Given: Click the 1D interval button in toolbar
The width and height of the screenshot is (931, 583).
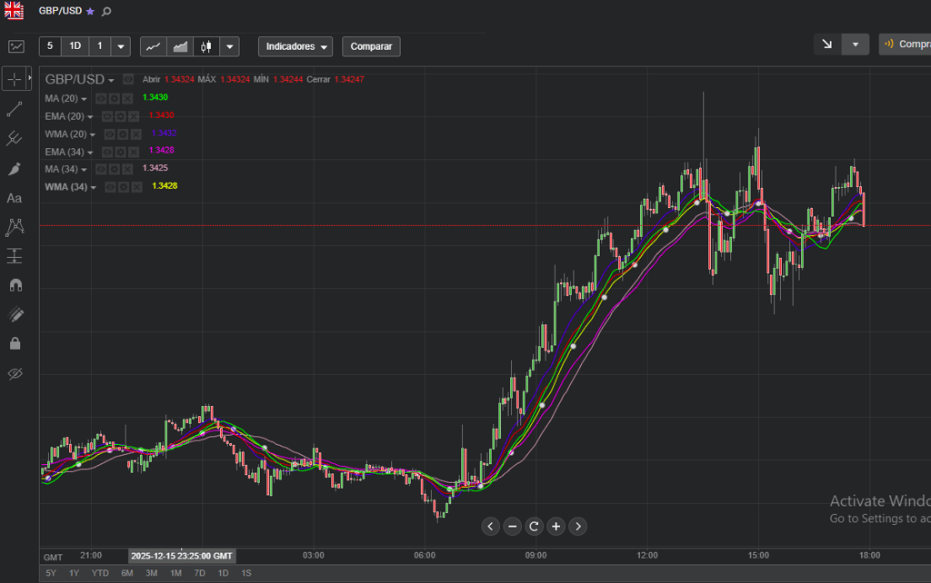Looking at the screenshot, I should tap(75, 46).
